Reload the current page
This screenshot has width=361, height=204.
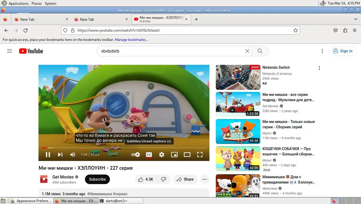coord(25,30)
